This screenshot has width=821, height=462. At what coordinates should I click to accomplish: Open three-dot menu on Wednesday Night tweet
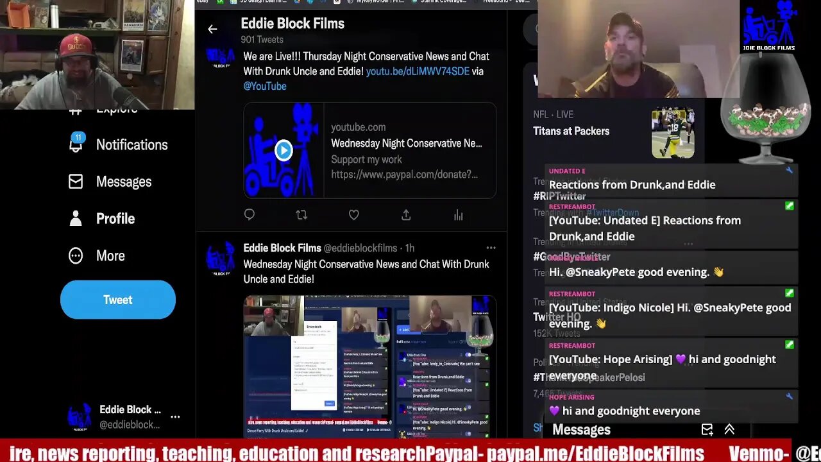491,248
